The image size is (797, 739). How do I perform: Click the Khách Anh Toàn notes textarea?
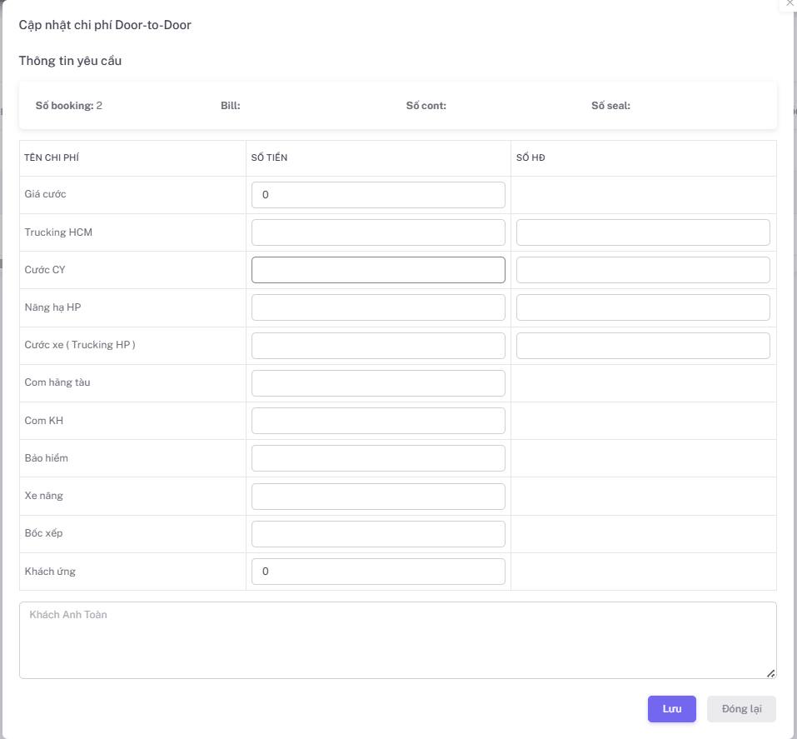pyautogui.click(x=397, y=640)
